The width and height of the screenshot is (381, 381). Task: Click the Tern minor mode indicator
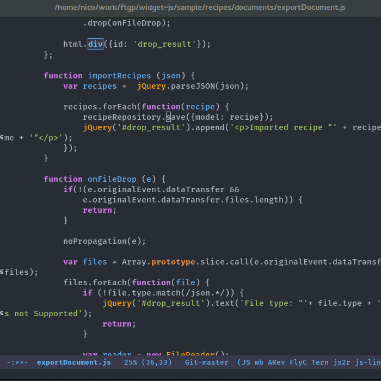pyautogui.click(x=320, y=362)
